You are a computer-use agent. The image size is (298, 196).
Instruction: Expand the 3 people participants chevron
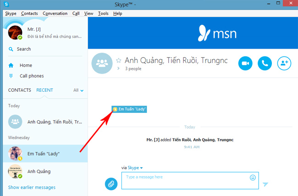118,68
